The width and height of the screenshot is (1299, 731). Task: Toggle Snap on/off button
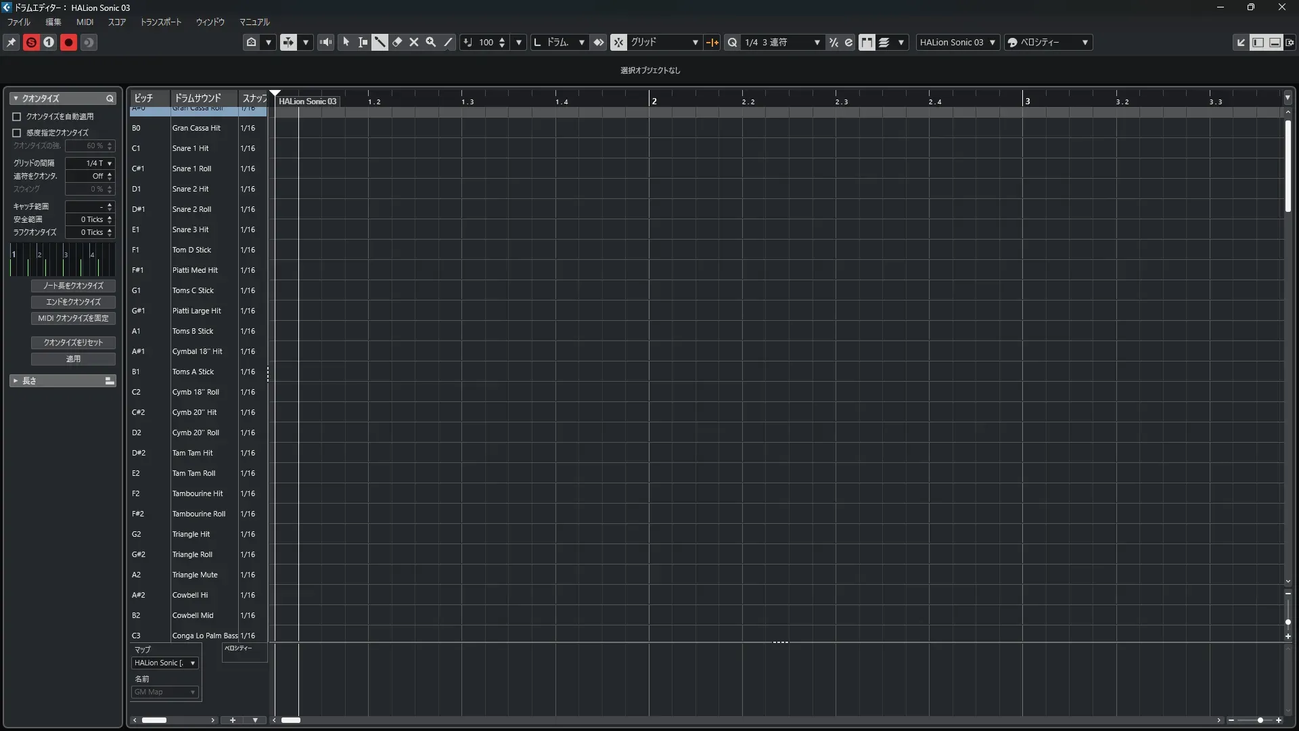(618, 42)
